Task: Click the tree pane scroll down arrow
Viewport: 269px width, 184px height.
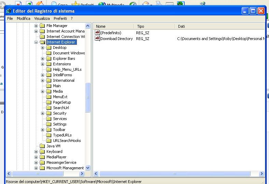Action: pyautogui.click(x=88, y=168)
